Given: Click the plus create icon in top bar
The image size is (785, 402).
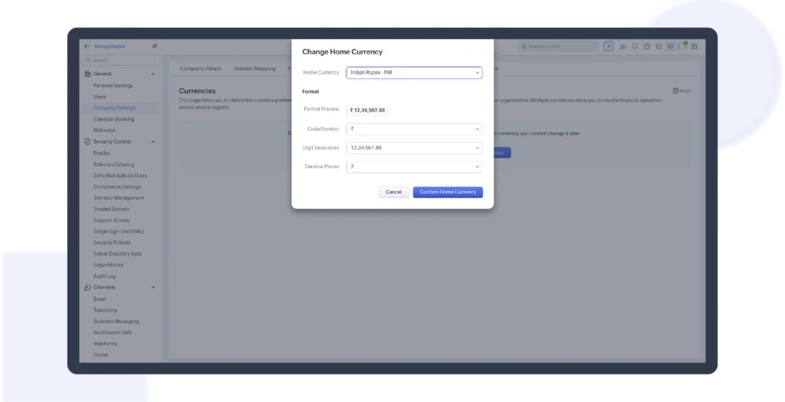Looking at the screenshot, I should click(x=608, y=46).
